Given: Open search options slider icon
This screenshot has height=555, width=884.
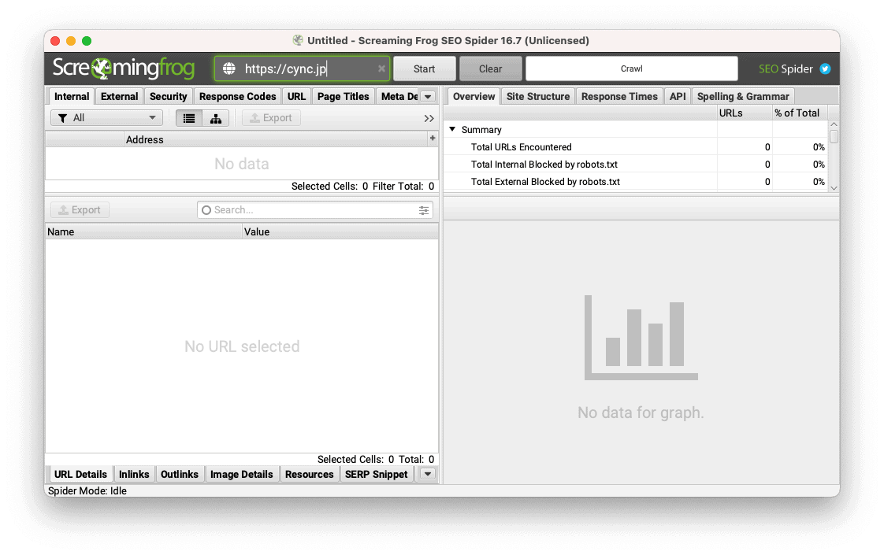Looking at the screenshot, I should (x=425, y=210).
